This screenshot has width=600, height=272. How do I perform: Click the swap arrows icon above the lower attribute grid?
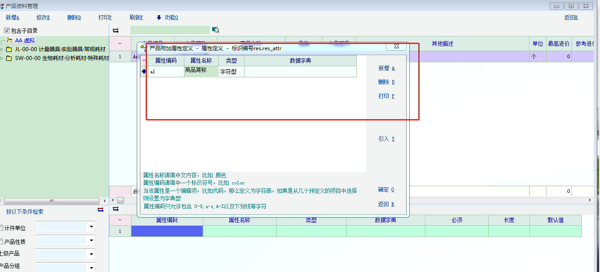click(x=116, y=208)
